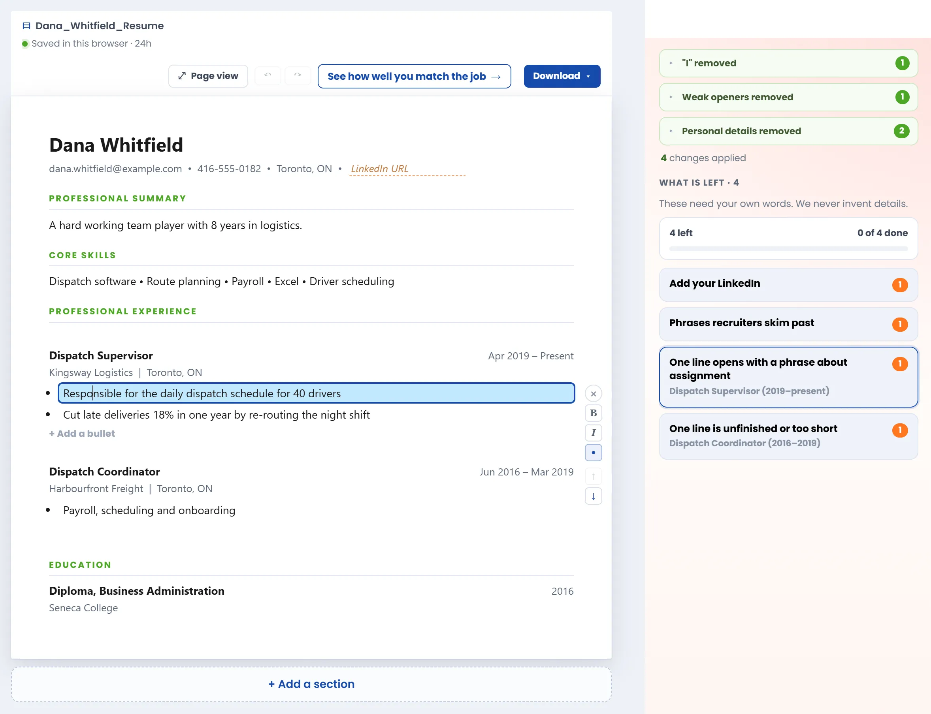Click the Diploma, Business Administration entry

point(136,591)
